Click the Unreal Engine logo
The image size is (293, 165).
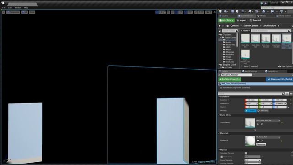3,3
